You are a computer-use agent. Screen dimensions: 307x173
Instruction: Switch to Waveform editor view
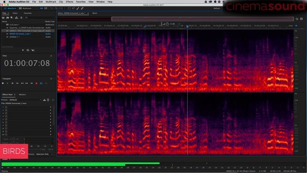10,9
